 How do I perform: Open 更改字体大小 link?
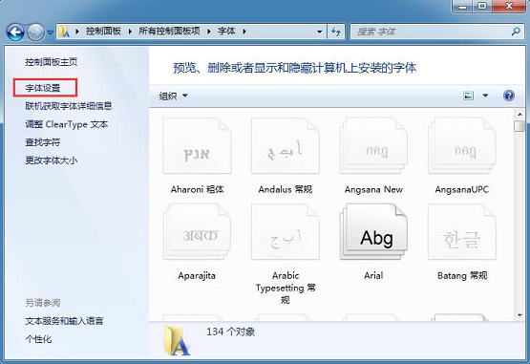(51, 161)
